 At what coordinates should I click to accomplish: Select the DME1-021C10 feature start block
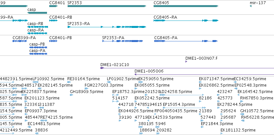[x=102, y=68]
